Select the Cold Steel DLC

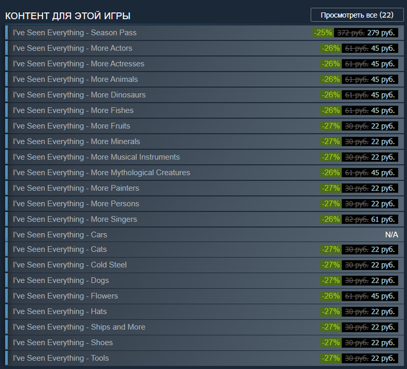point(204,265)
